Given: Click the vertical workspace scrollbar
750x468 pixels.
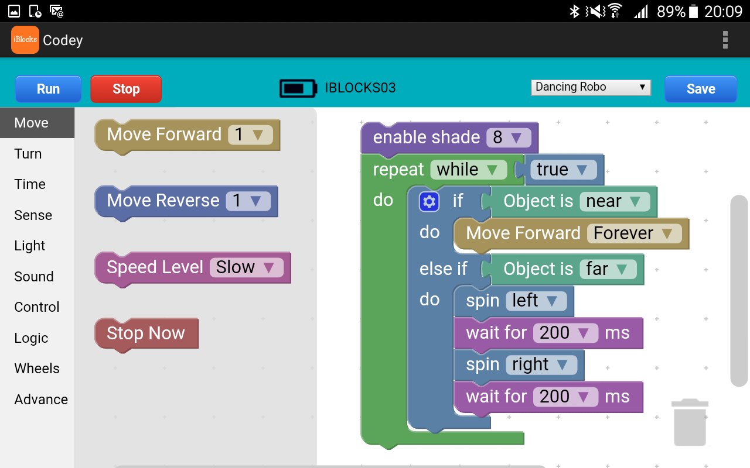Looking at the screenshot, I should click(739, 291).
